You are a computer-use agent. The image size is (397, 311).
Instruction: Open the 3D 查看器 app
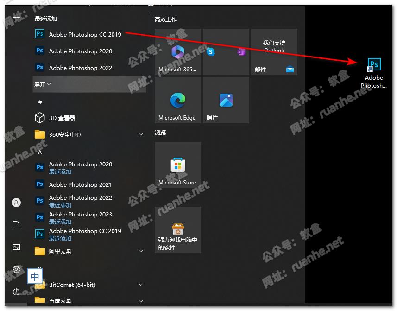pos(62,118)
